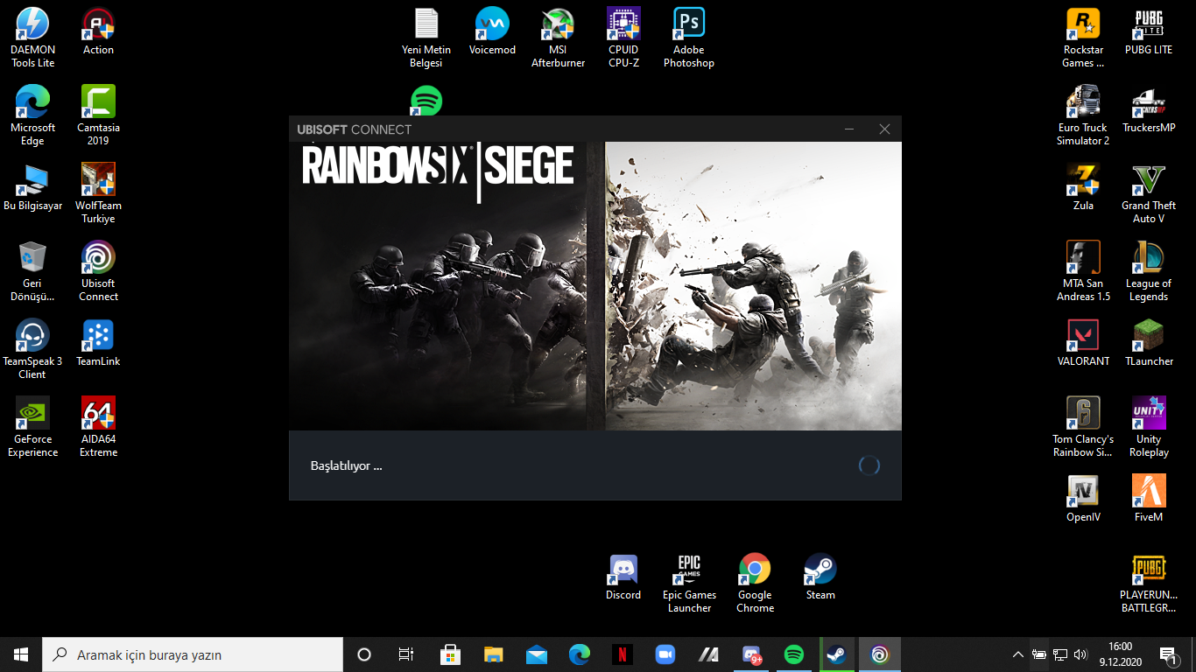Select Microsoft Edge desktop icon
1196x672 pixels.
pos(32,115)
